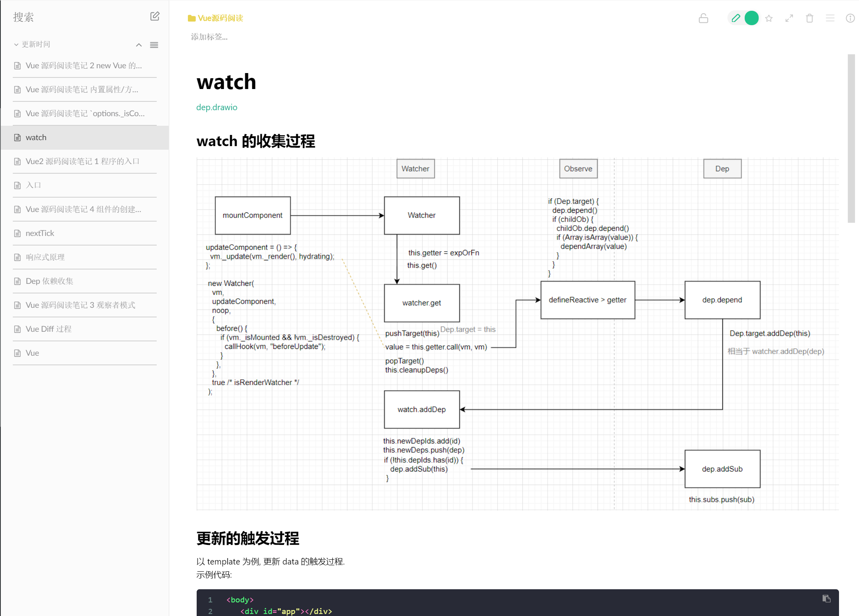Click the 搜索 search field
Screen dimensions: 859x616
coord(23,17)
